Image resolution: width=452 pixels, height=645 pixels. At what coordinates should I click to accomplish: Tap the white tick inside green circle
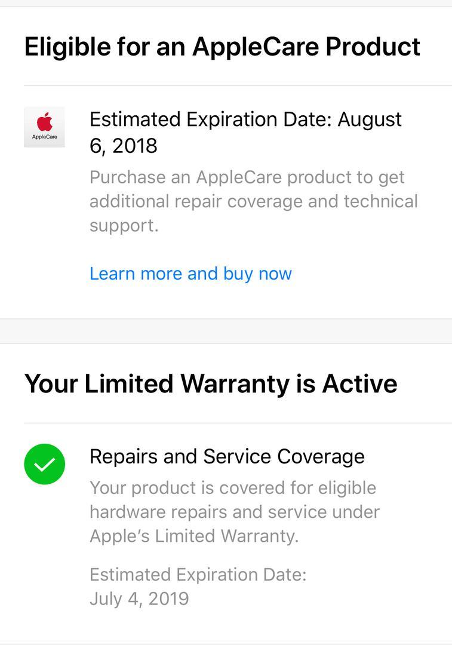click(x=44, y=465)
